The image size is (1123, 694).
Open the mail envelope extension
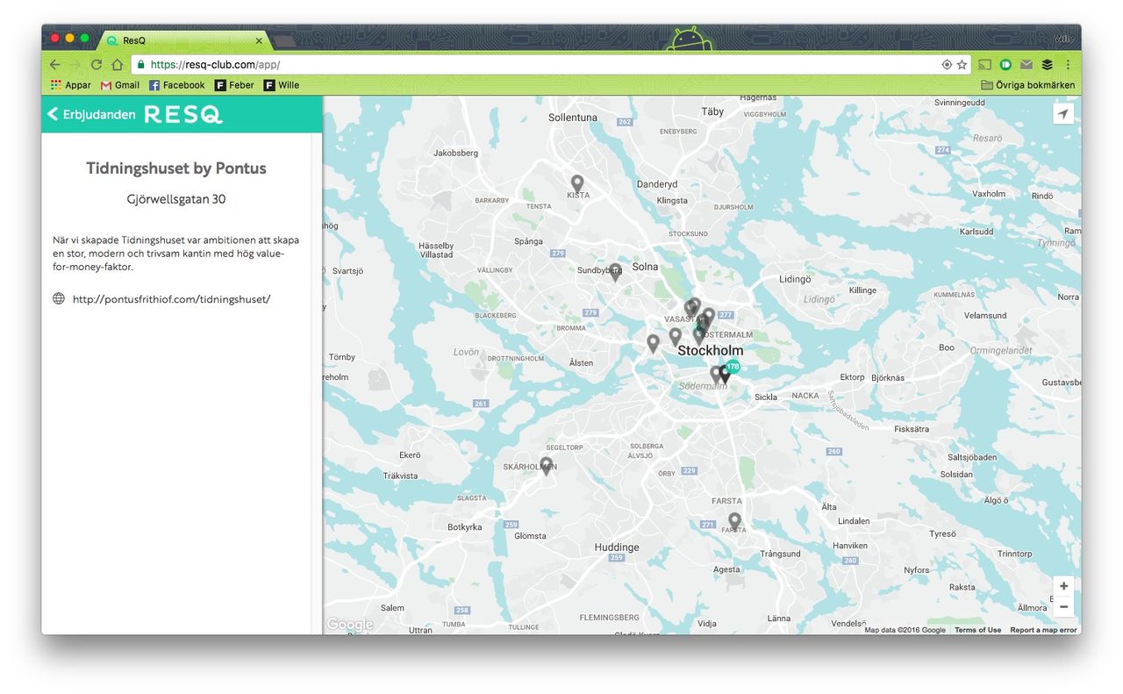(1026, 65)
